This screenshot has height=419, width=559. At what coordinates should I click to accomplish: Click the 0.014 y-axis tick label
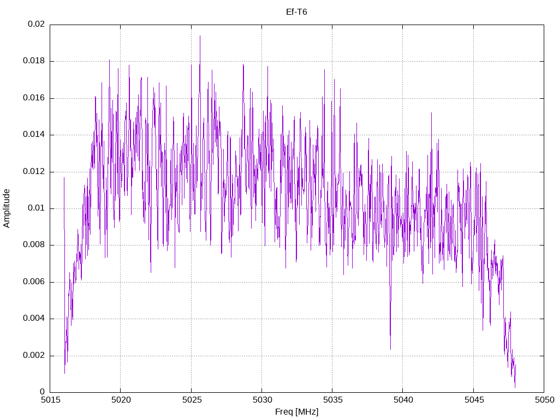pyautogui.click(x=34, y=134)
